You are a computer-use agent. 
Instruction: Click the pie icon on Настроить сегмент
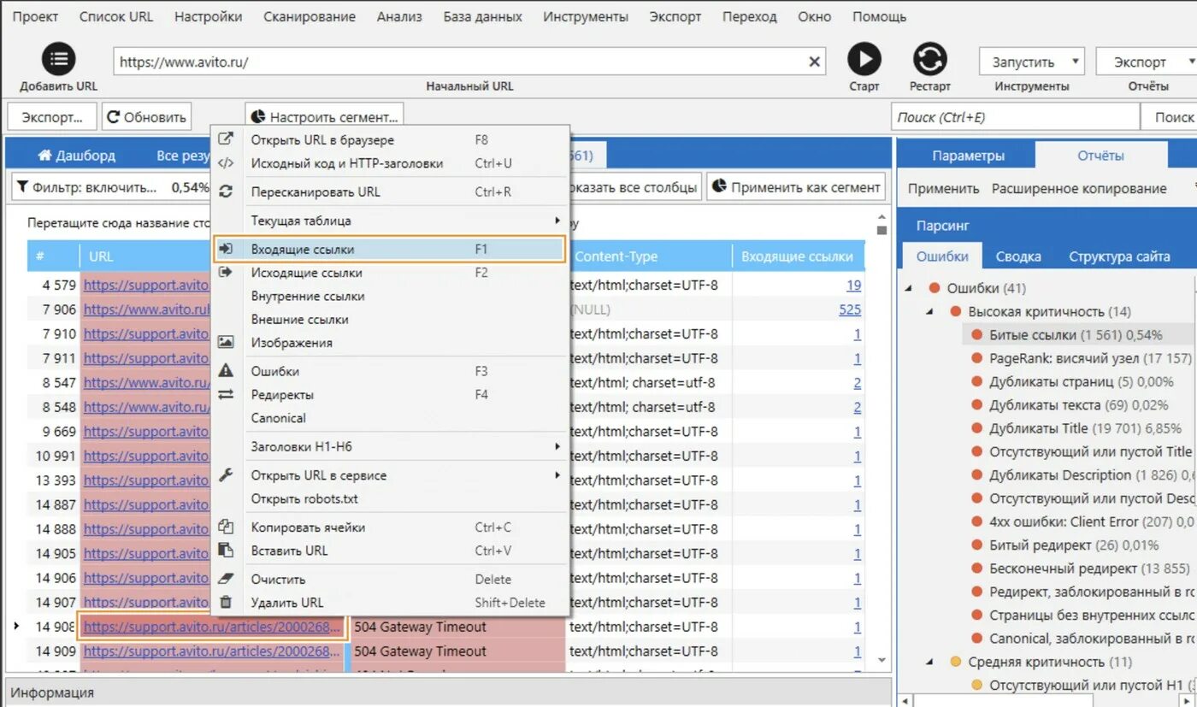click(x=257, y=117)
